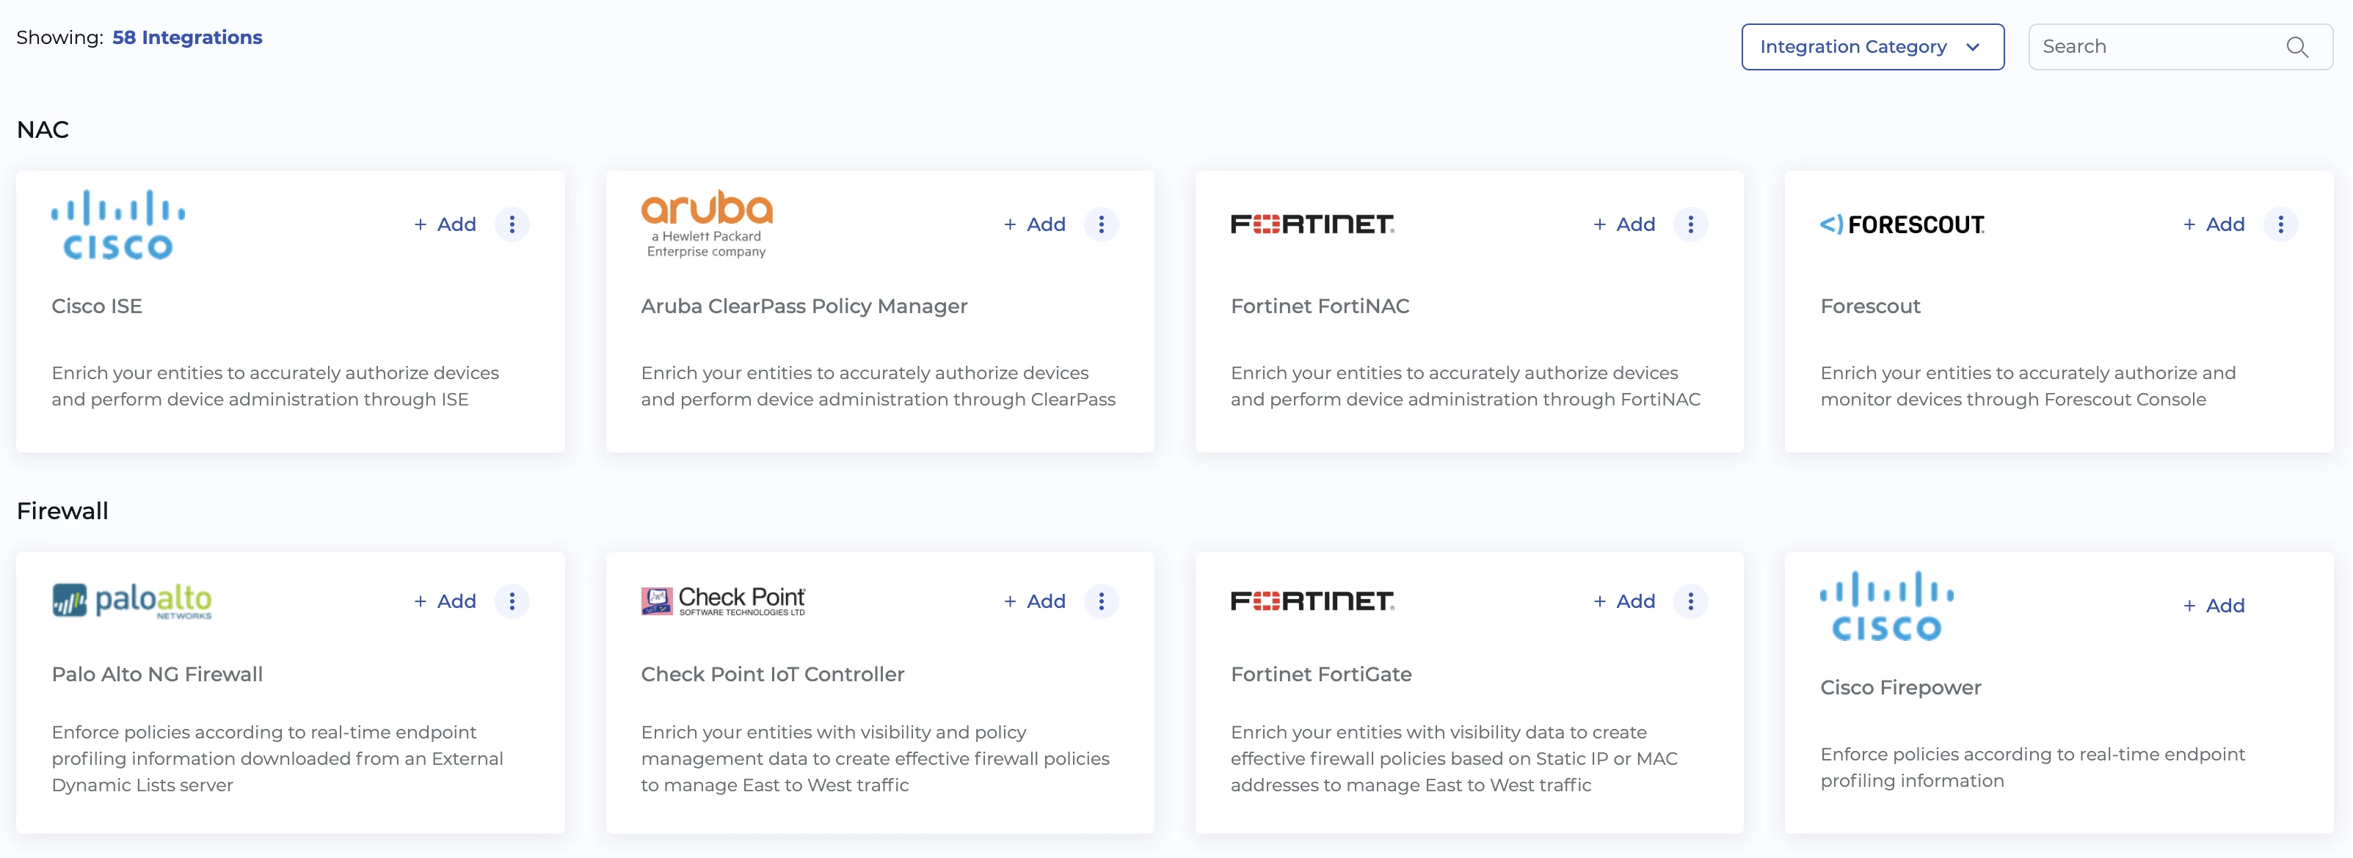Open three-dot menu for Aruba ClearPass

[1101, 224]
